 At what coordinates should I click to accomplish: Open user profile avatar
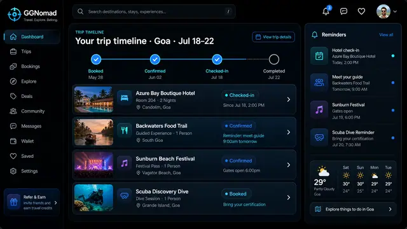point(383,11)
